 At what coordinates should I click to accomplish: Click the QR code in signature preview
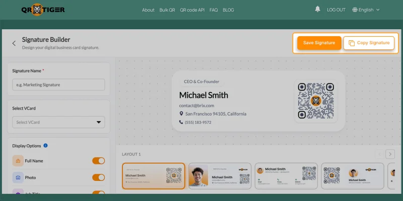(x=316, y=101)
